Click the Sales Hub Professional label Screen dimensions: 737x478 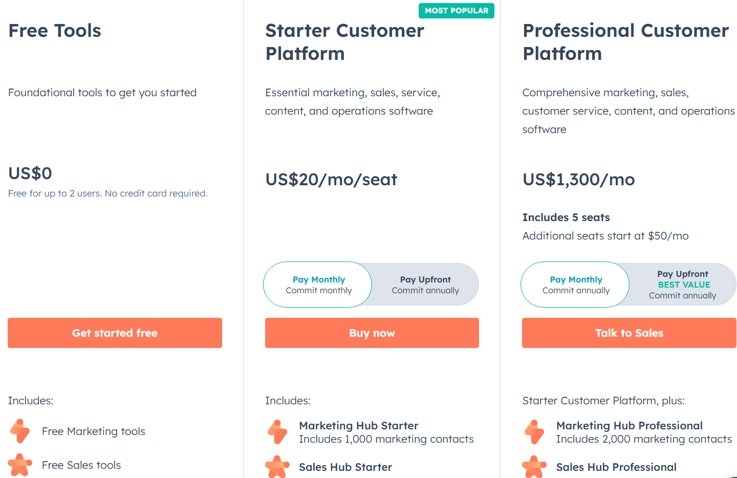coord(616,467)
